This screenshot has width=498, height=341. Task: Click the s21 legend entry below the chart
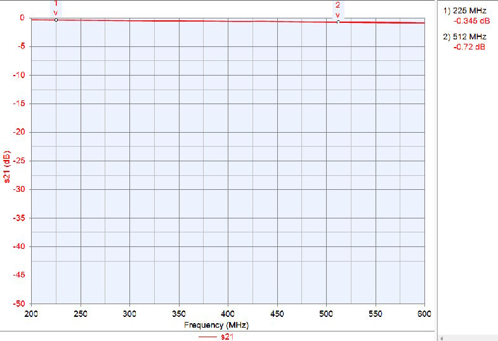point(216,337)
